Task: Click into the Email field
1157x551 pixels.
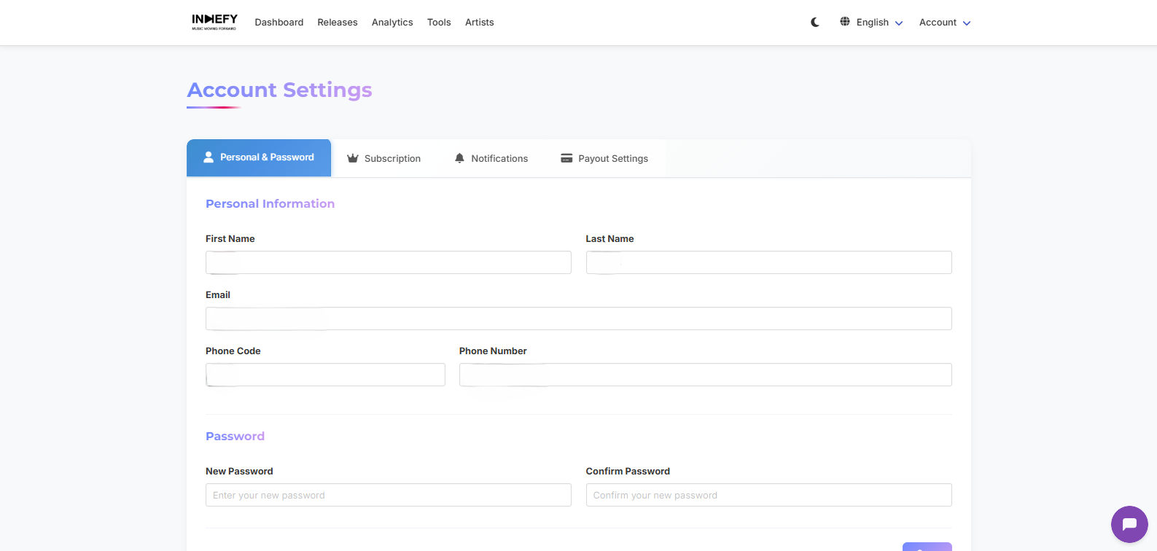Action: [x=578, y=319]
